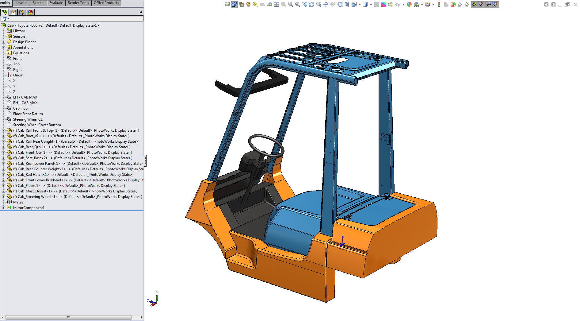Expand the Annotations tree node
Screen dimensions: 580x321
point(3,48)
